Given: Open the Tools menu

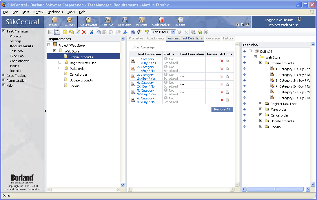Looking at the screenshot, I should click(x=71, y=12).
